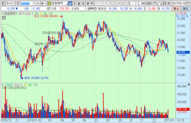Open the 주식 market type dropdown

[x=13, y=3]
